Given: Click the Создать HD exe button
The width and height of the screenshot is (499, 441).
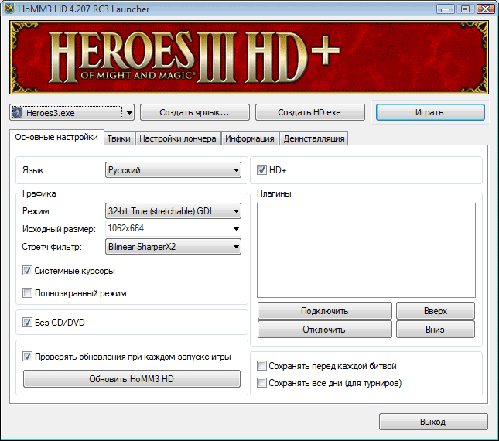Looking at the screenshot, I should (x=309, y=112).
